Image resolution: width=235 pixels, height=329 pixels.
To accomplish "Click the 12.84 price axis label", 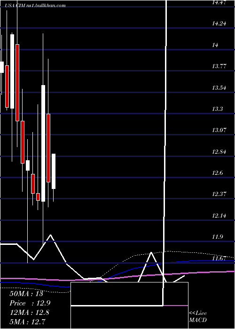I will (219, 151).
